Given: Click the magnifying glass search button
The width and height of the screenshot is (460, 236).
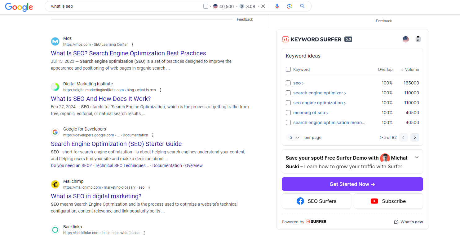Looking at the screenshot, I should click(x=303, y=6).
